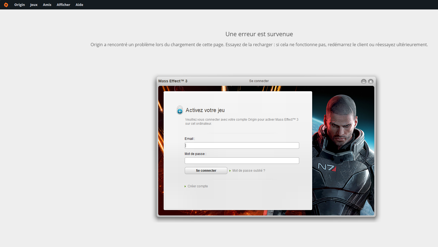Click the Une erreur est survenue heading
Image resolution: width=438 pixels, height=247 pixels.
click(259, 34)
